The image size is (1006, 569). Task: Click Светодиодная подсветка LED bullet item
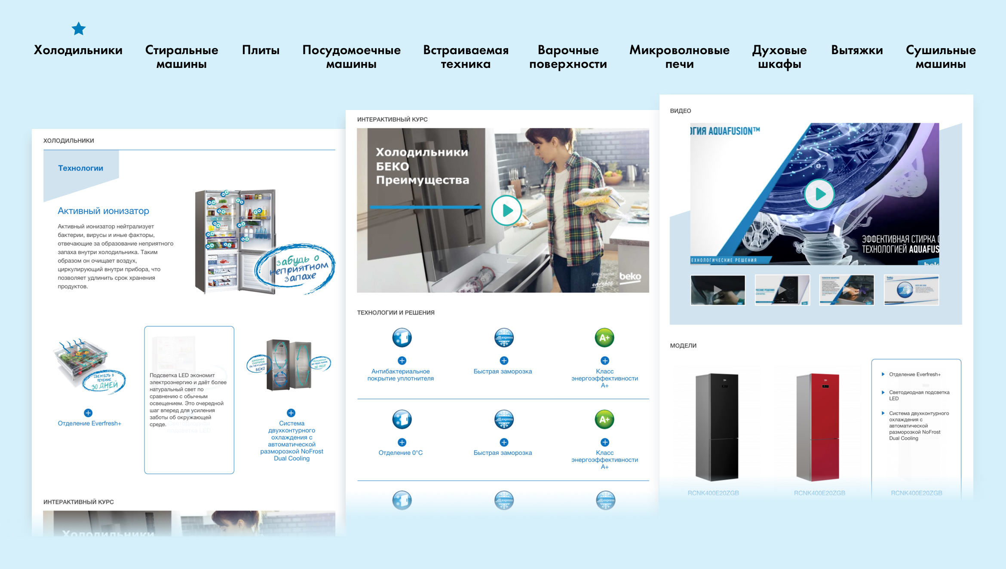point(919,395)
